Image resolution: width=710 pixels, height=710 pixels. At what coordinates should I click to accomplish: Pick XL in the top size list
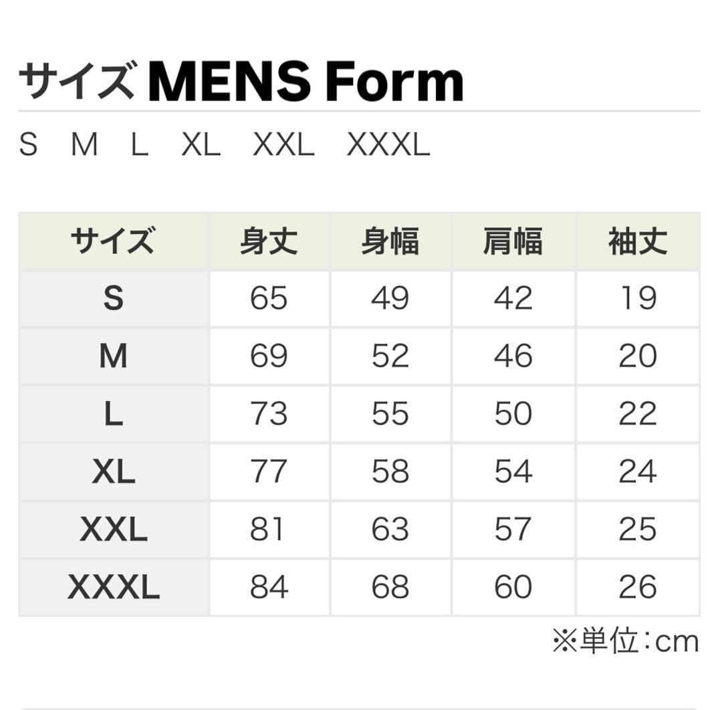[x=201, y=144]
